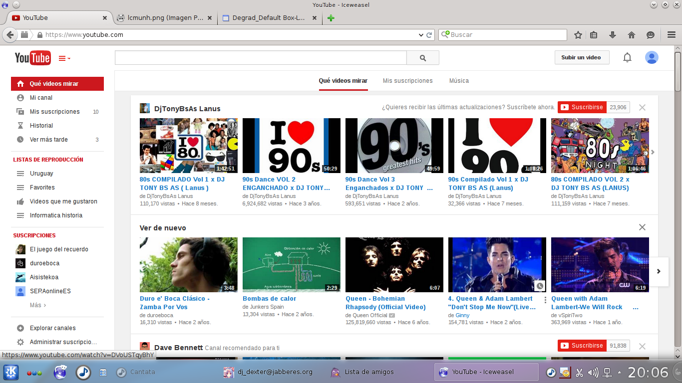Bookmark this page with the star icon
Screen dimensions: 682x383
pos(578,35)
